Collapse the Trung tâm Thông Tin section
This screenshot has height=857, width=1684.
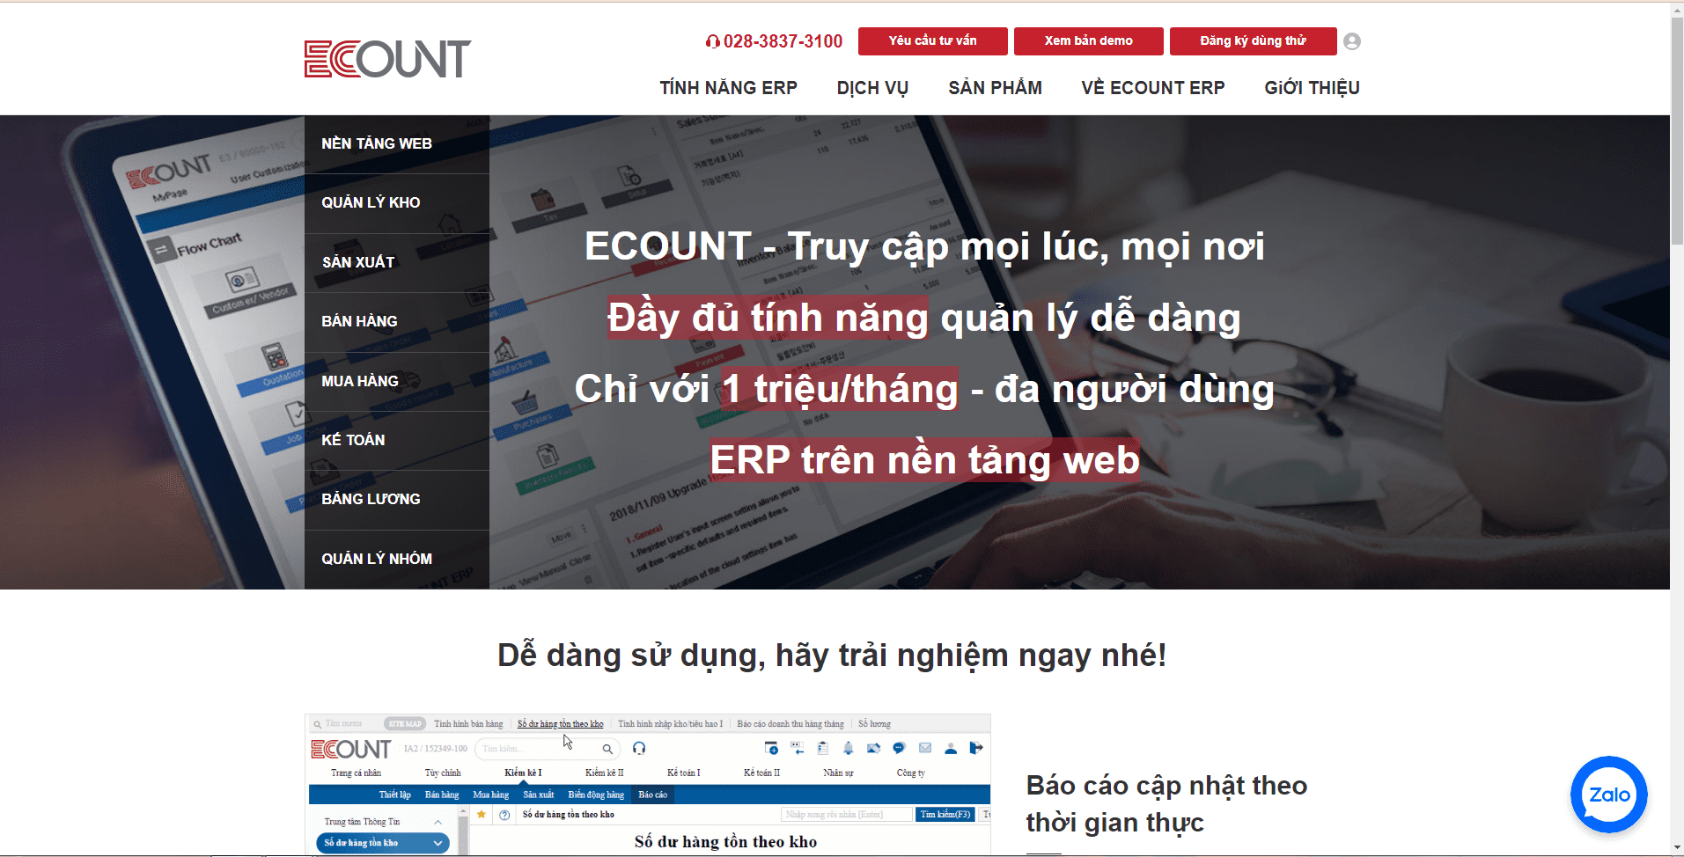tap(438, 822)
